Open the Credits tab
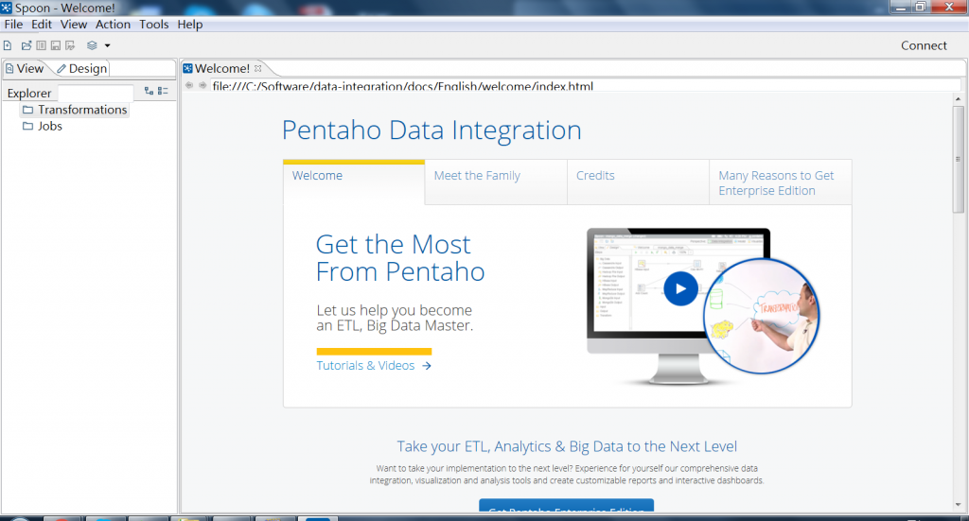The height and width of the screenshot is (521, 969). [x=639, y=182]
